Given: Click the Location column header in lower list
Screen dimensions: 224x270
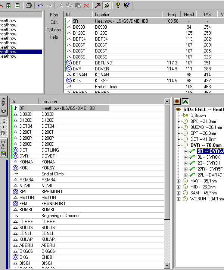Looking at the screenshot, I should [x=74, y=101].
